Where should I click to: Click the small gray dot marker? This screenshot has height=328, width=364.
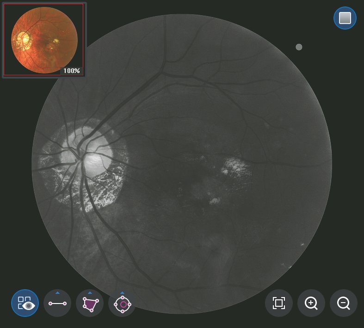tap(299, 47)
